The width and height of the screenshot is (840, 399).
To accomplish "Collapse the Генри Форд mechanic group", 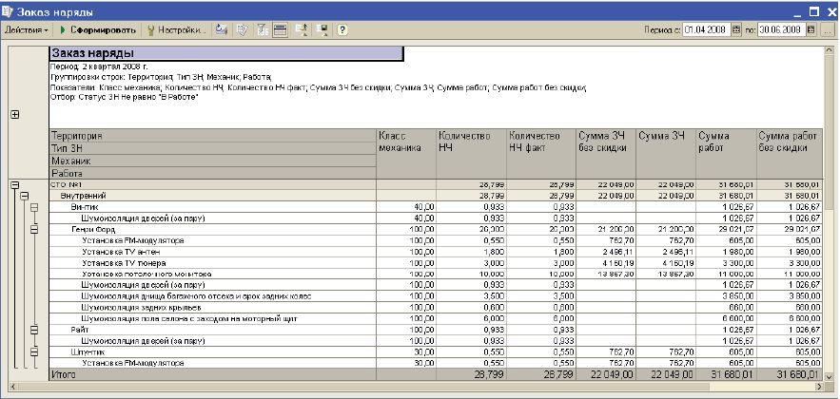I will 33,229.
